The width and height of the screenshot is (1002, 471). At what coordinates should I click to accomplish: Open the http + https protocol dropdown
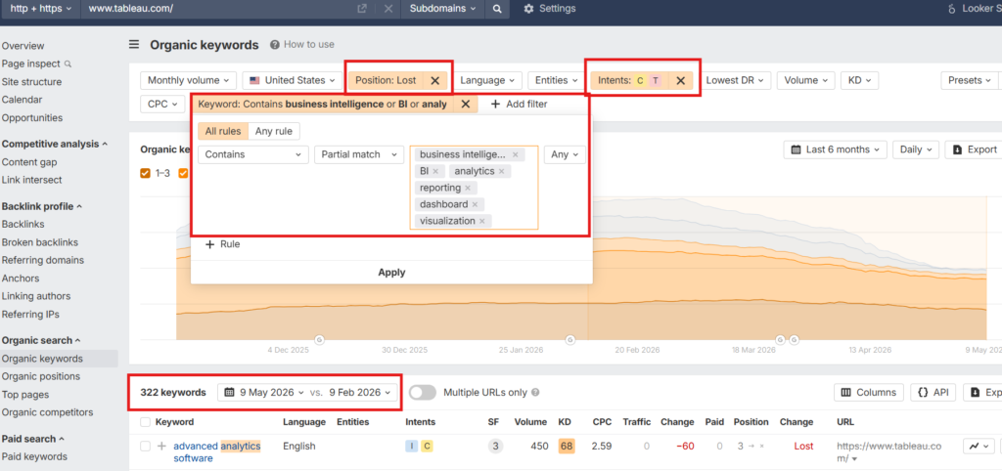[41, 9]
